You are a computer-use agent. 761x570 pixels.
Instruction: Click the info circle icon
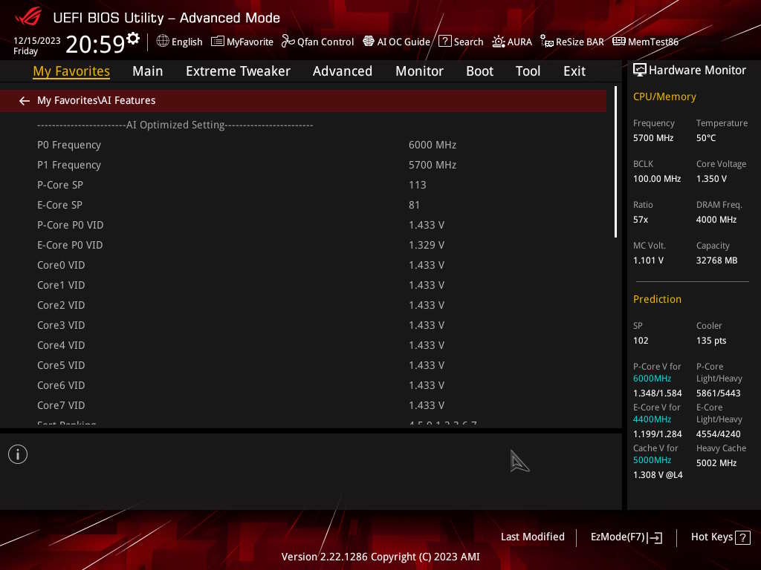[x=18, y=454]
